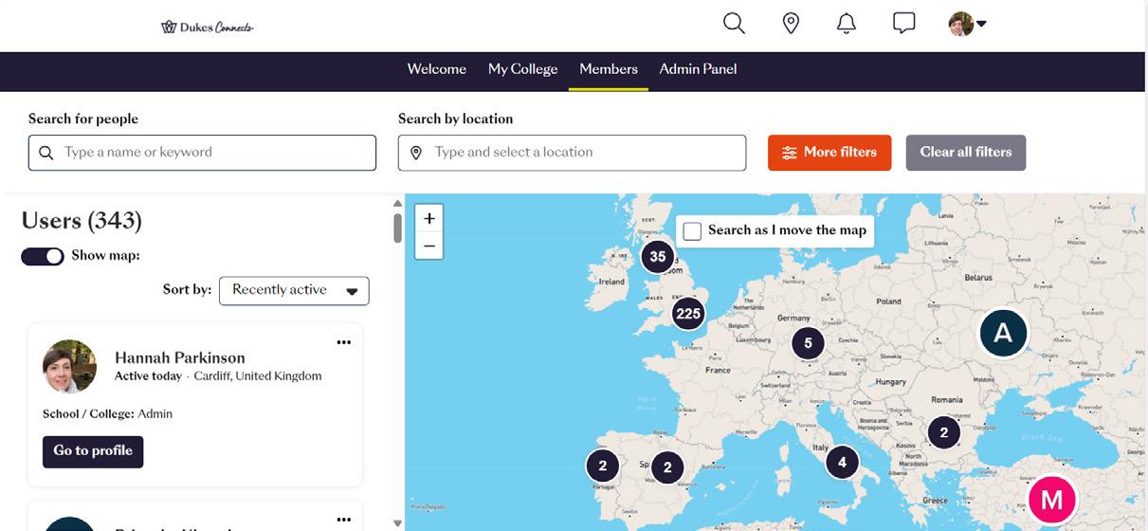Open the messages chat bubble icon

click(x=904, y=24)
